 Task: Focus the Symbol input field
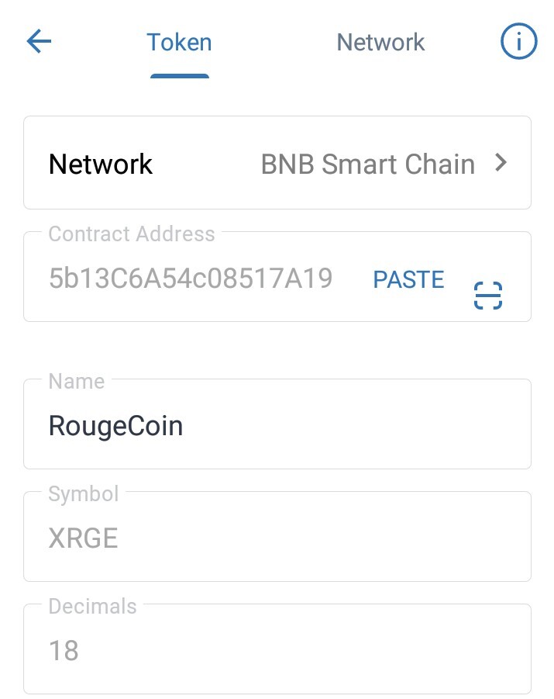click(277, 536)
